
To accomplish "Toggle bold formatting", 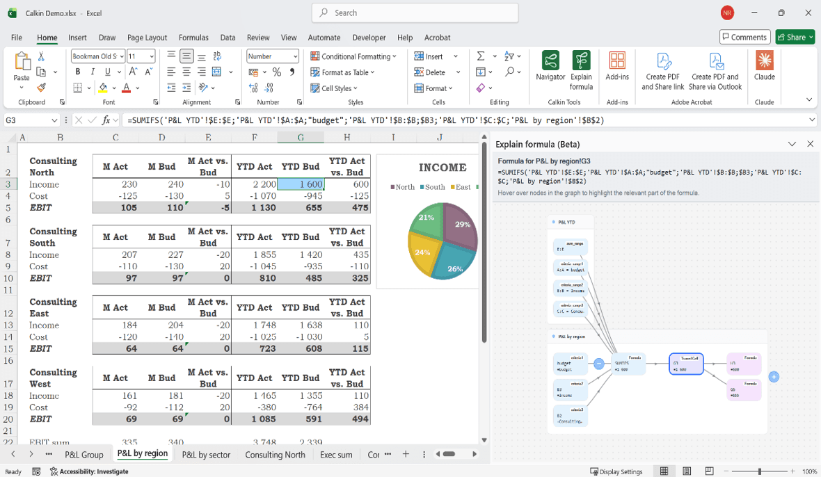I will (x=78, y=72).
